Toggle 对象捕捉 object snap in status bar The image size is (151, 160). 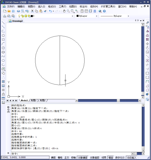pos(83,158)
